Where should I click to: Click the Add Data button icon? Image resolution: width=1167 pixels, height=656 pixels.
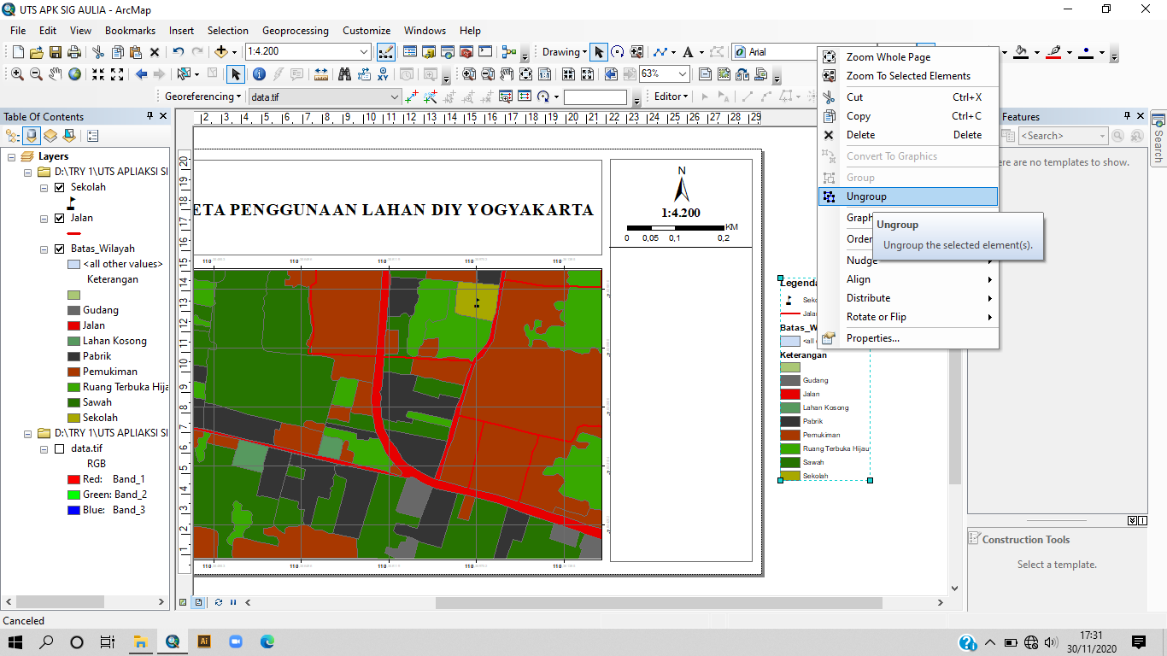point(221,52)
